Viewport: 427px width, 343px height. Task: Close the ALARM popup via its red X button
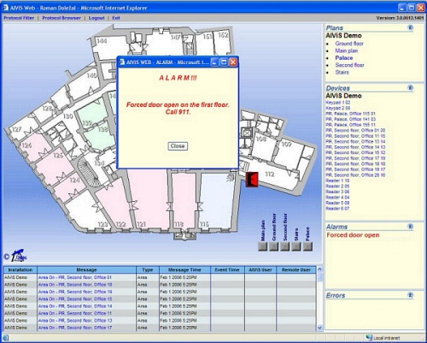click(233, 62)
